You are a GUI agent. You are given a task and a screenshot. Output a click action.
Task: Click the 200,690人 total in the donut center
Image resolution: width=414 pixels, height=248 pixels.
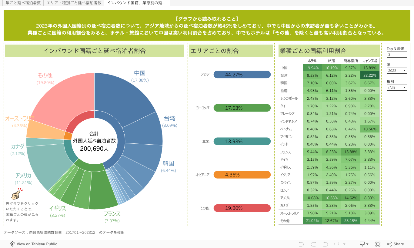(x=94, y=149)
